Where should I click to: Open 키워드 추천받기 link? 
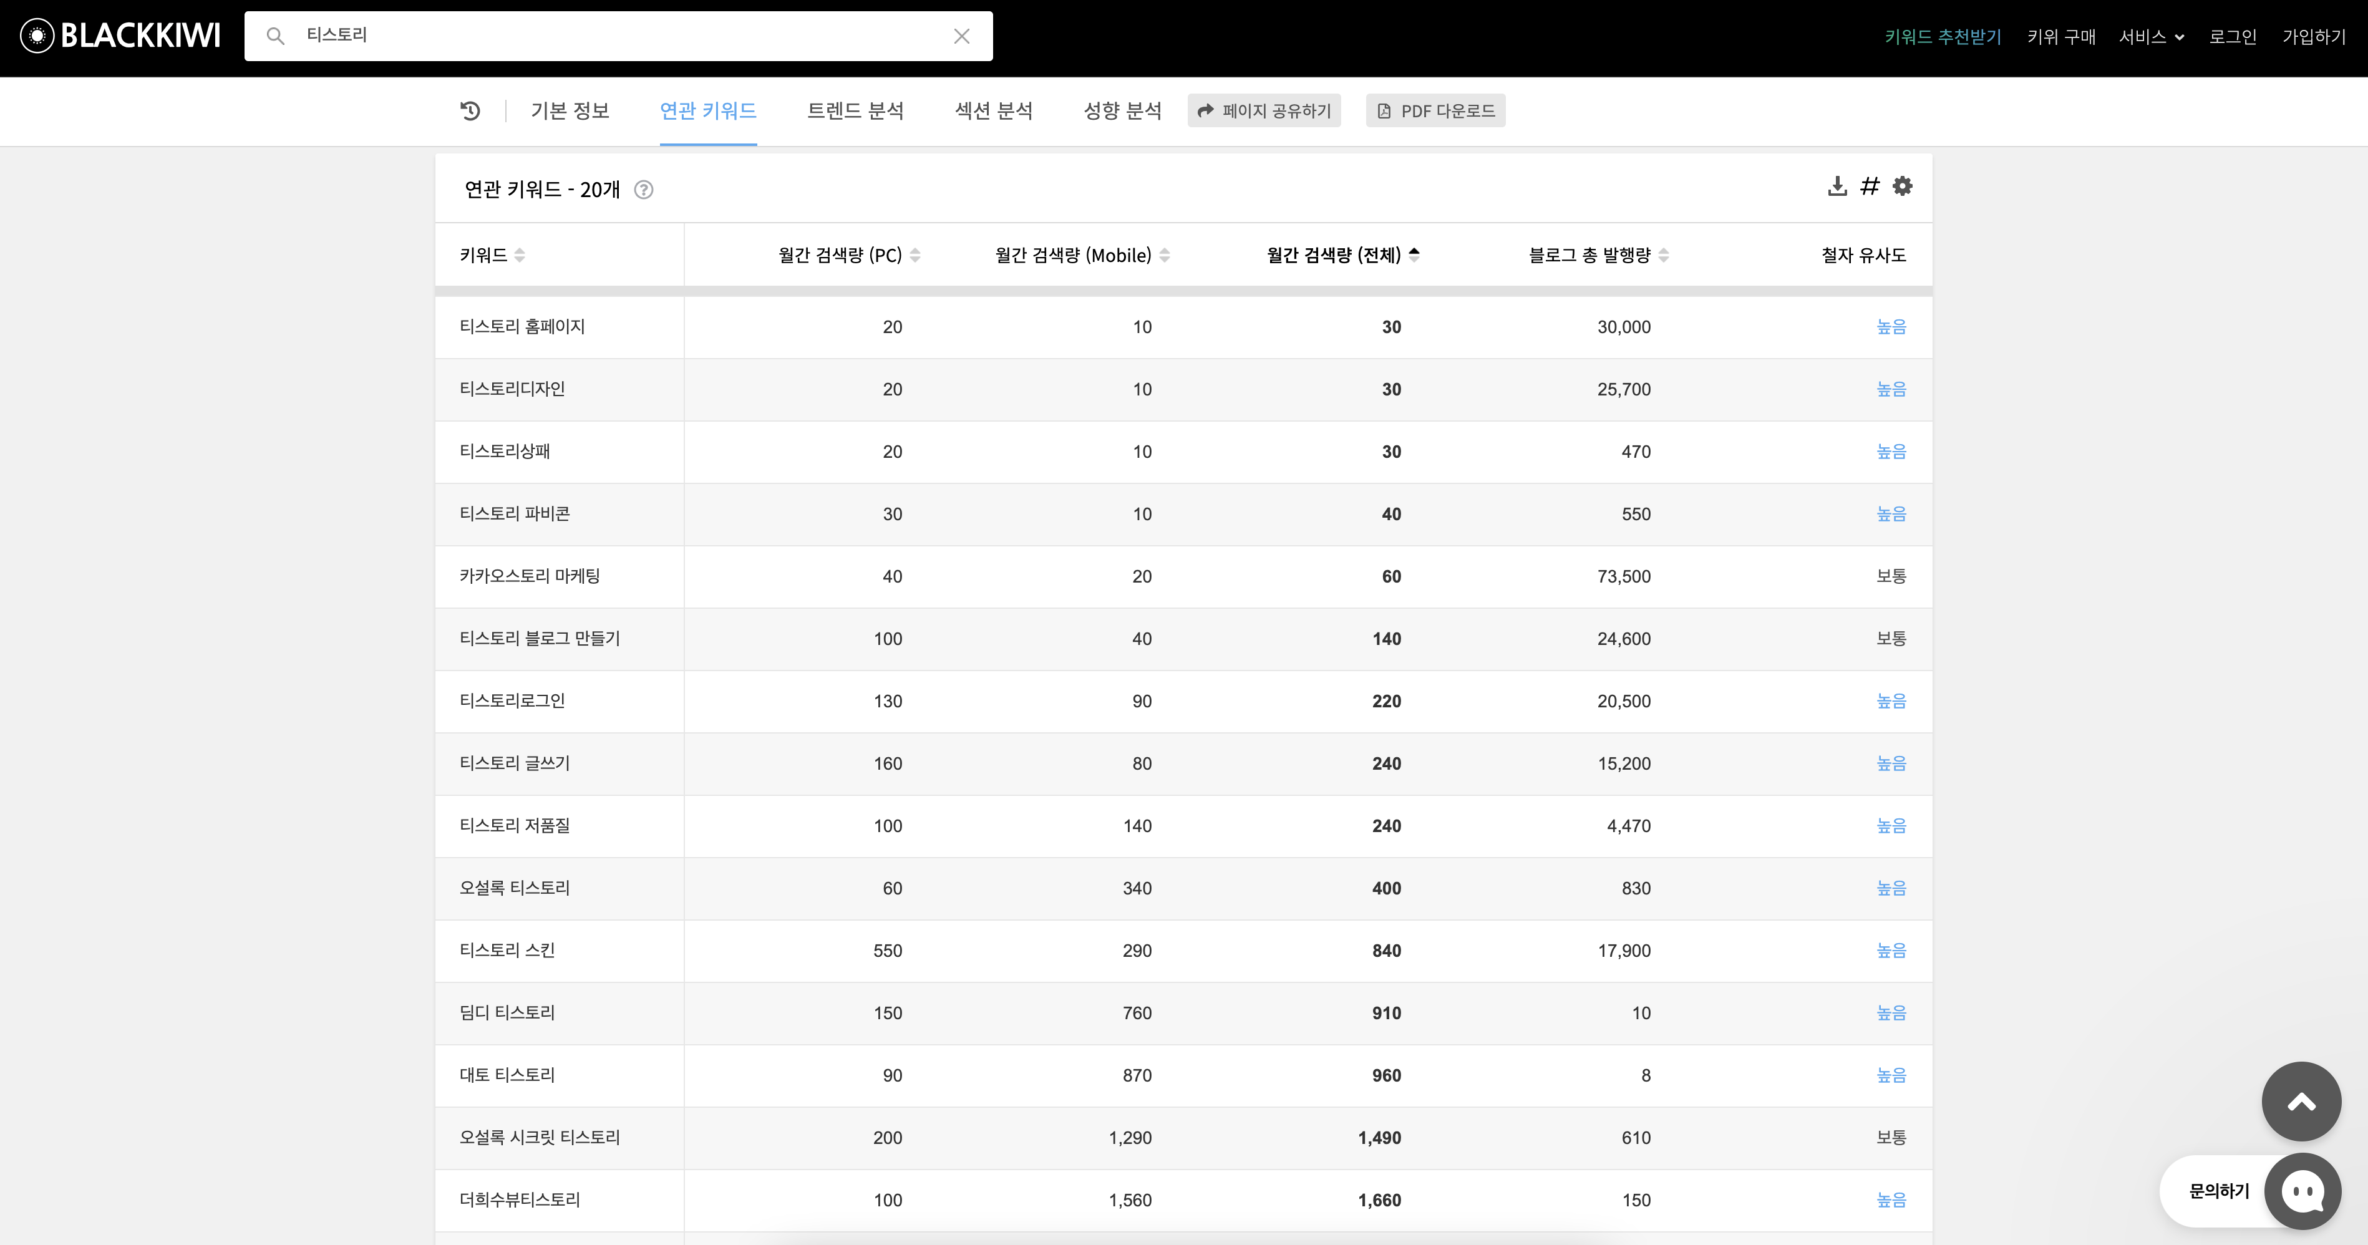click(1943, 37)
